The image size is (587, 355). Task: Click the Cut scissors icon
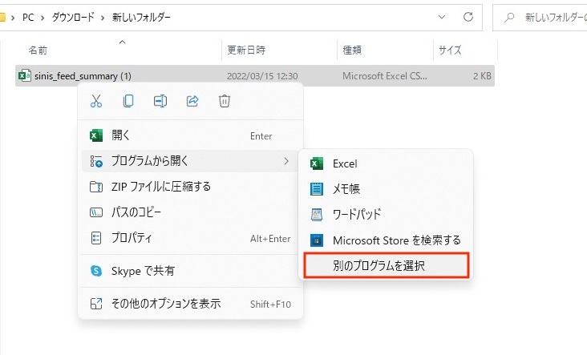click(96, 101)
